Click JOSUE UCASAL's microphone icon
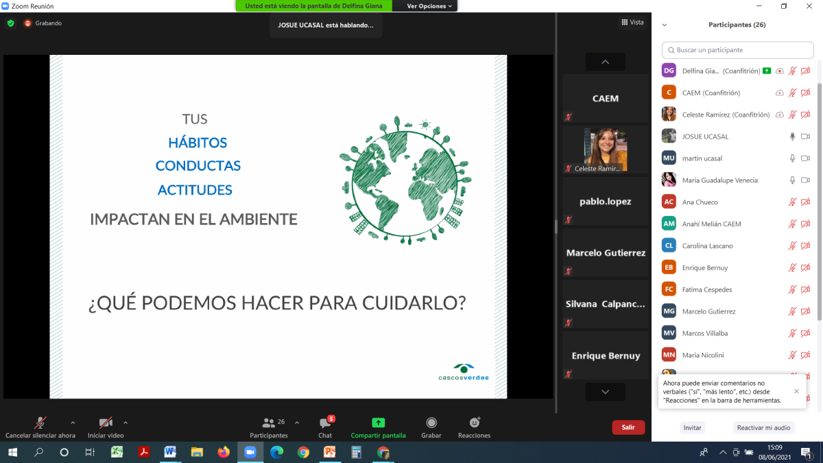The height and width of the screenshot is (463, 823). pos(792,136)
